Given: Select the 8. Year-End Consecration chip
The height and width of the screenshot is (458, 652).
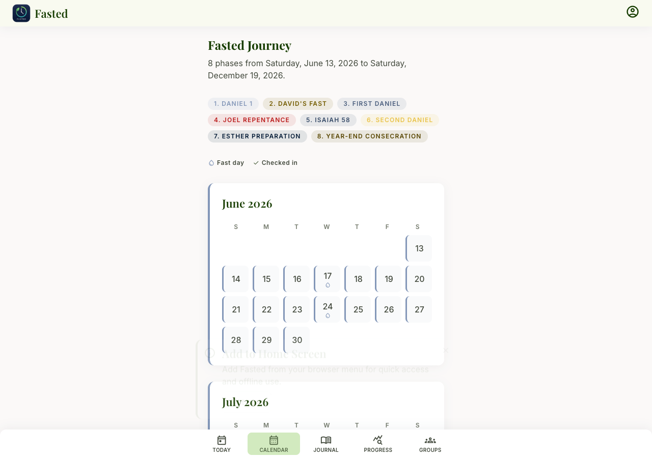Looking at the screenshot, I should (369, 136).
